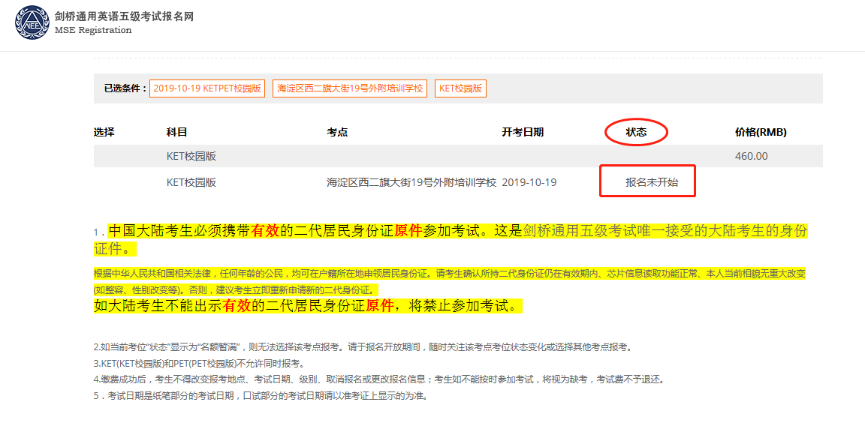
Task: Click note 4 starting 缴费成功后
Action: [x=380, y=379]
